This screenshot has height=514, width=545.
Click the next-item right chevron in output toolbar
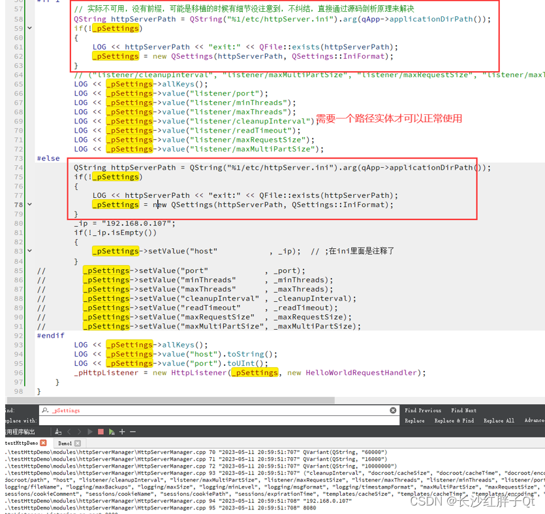(x=79, y=432)
